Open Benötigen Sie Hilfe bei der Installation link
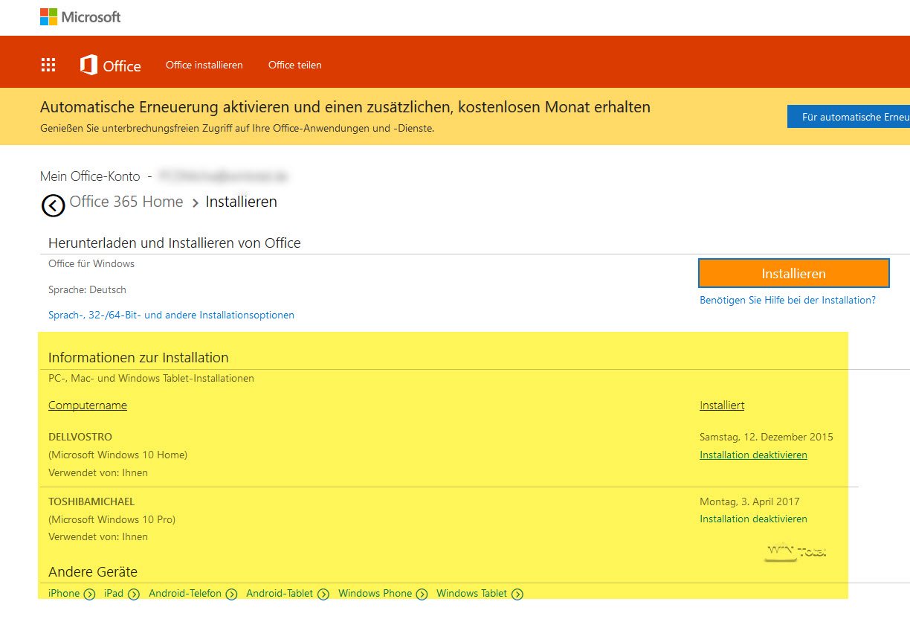Screen dimensions: 910x622 tap(787, 300)
